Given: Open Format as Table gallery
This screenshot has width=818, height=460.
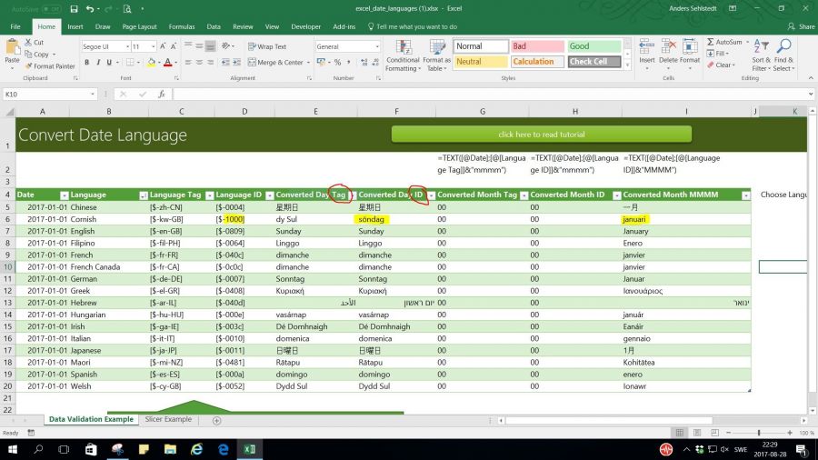Looking at the screenshot, I should pos(436,55).
